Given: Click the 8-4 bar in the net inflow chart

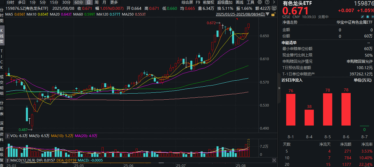Looking at the screenshot, I should point(309,117).
